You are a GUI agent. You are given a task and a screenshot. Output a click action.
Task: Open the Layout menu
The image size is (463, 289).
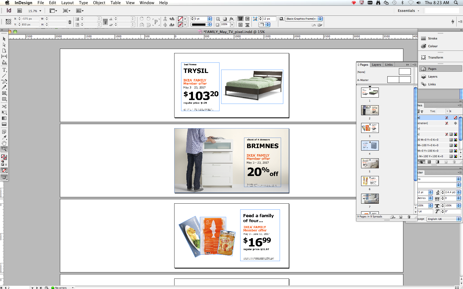tap(67, 3)
